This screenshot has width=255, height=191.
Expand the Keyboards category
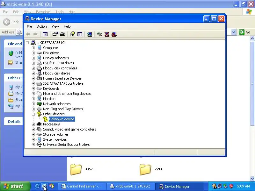[33, 88]
